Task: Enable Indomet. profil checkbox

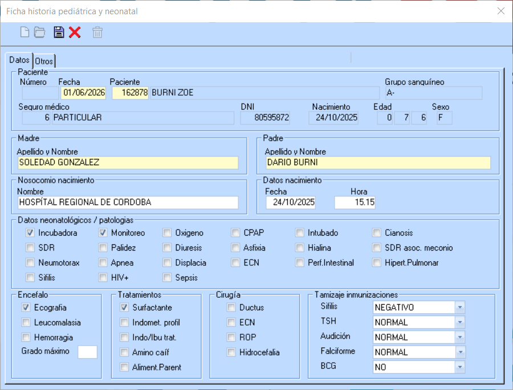Action: pos(124,322)
